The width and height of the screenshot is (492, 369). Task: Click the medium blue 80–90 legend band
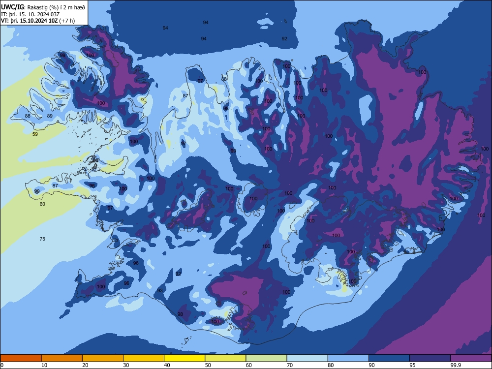[x=348, y=358]
